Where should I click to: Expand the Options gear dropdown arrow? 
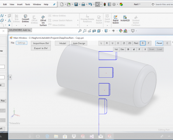pyautogui.click(x=117, y=4)
